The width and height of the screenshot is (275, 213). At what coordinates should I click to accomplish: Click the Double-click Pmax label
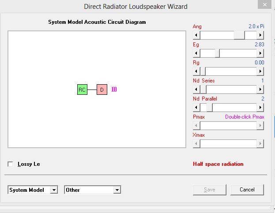click(245, 117)
